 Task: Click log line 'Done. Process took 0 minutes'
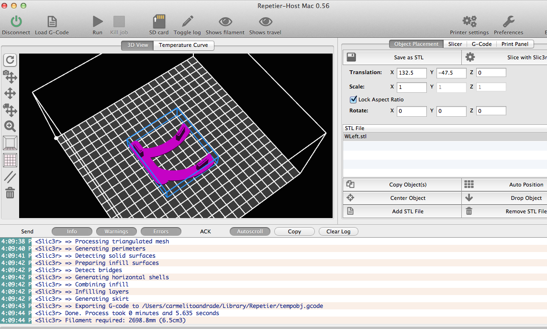pyautogui.click(x=142, y=313)
